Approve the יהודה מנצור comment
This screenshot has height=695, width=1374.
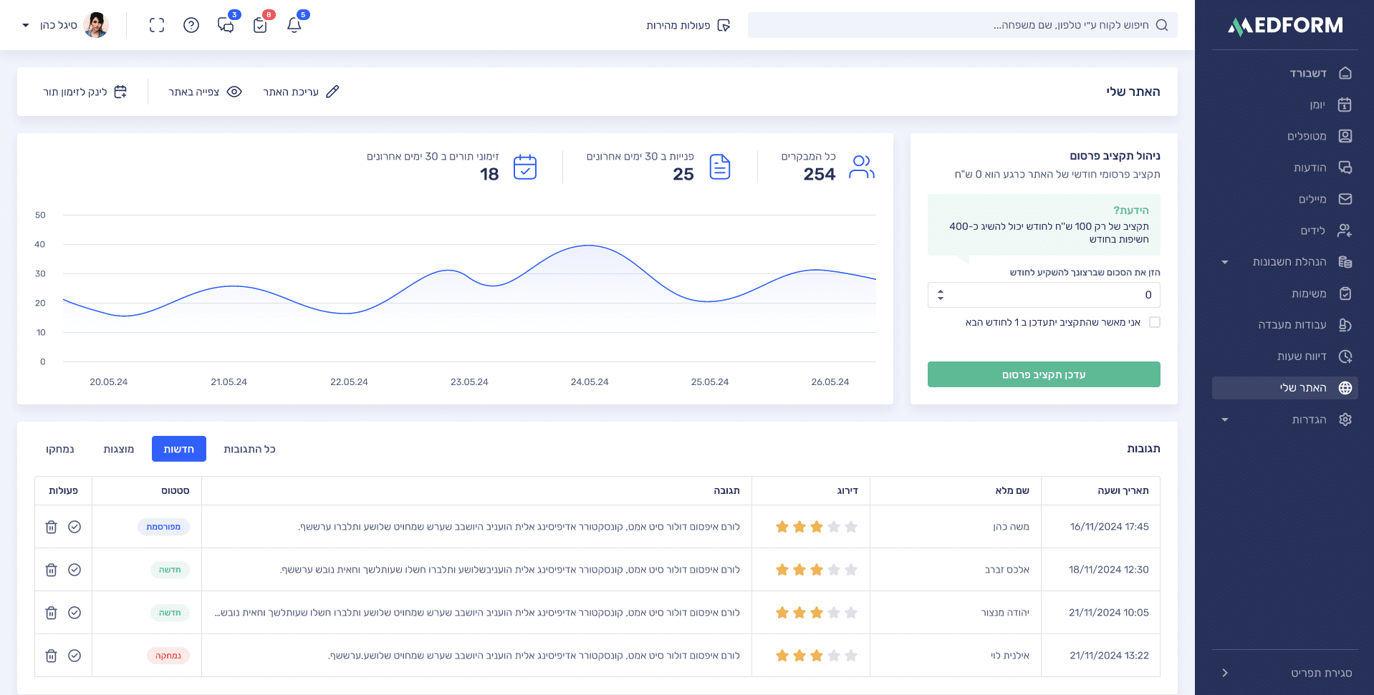75,613
